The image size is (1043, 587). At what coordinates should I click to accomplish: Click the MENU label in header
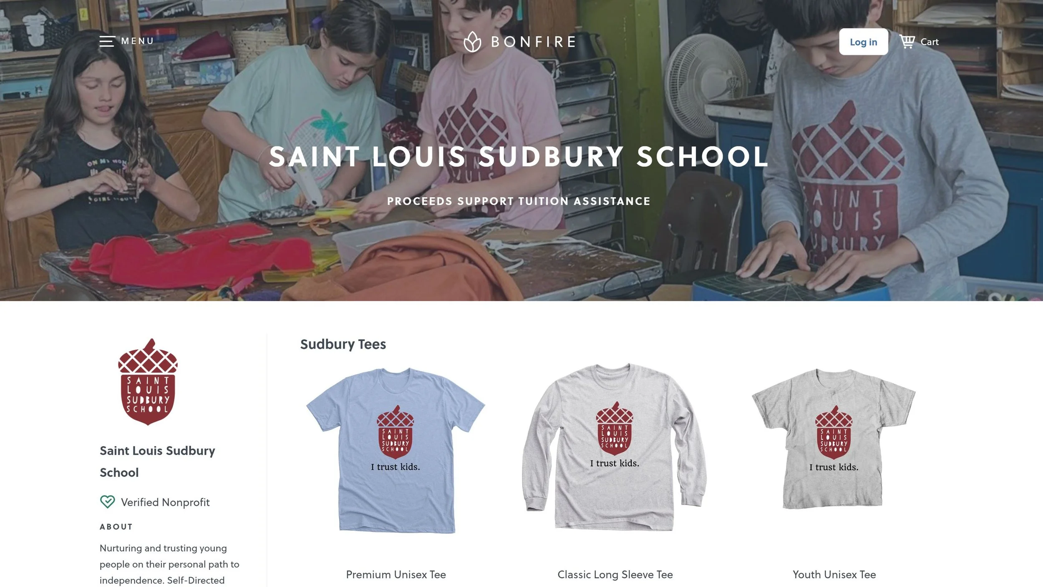(x=137, y=41)
